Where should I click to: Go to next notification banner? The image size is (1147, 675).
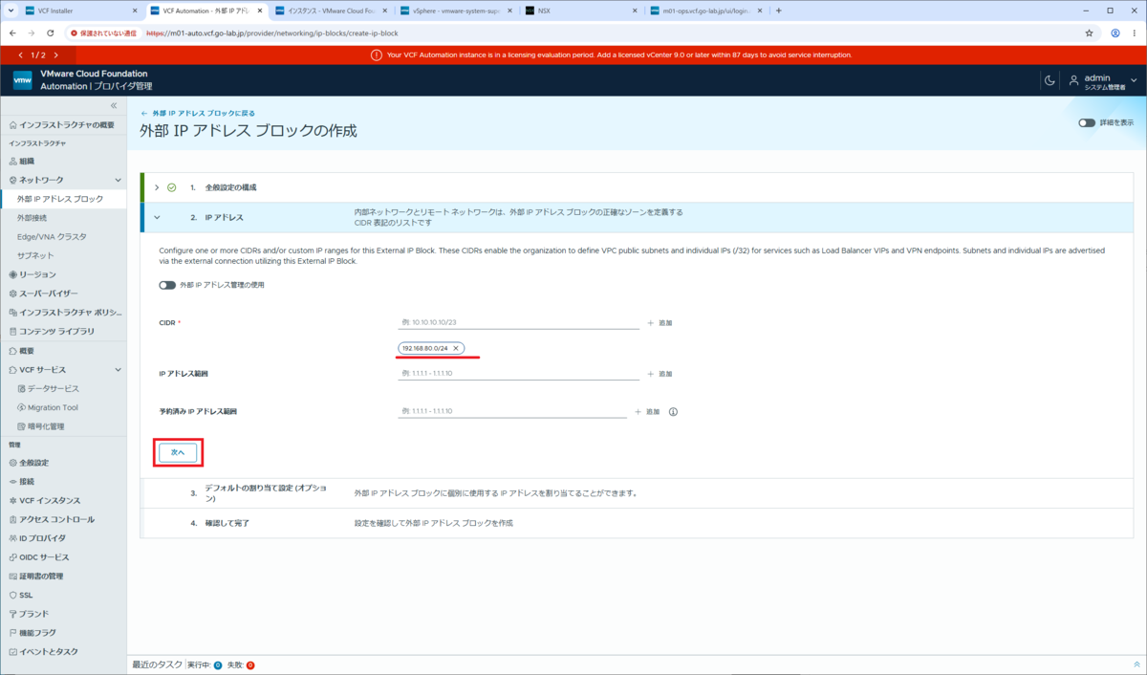point(56,55)
